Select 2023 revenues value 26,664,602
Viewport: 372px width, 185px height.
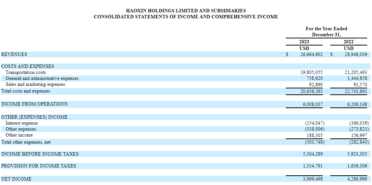point(312,54)
